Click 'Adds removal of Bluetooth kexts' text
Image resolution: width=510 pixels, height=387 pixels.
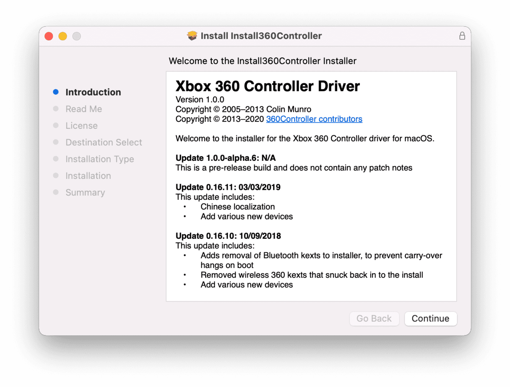[x=321, y=260]
